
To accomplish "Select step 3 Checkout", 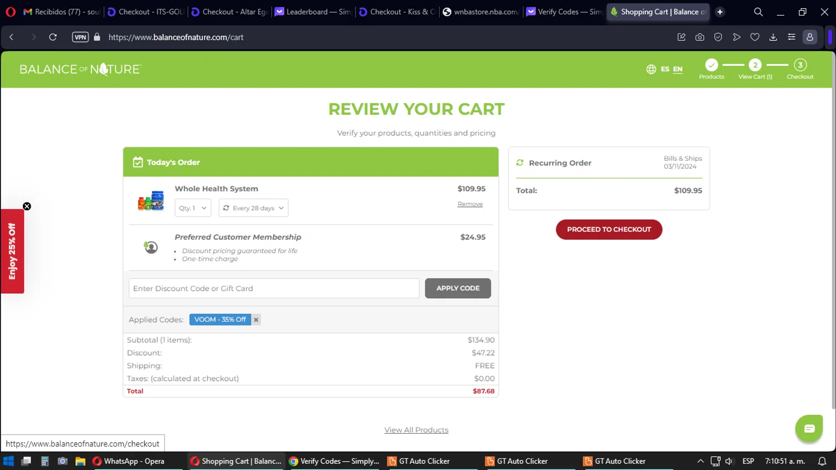I will click(800, 65).
